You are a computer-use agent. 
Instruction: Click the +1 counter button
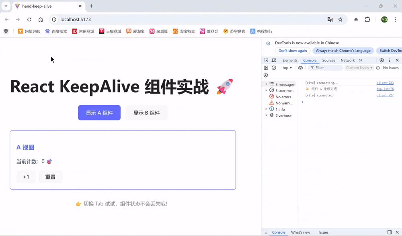coord(26,177)
